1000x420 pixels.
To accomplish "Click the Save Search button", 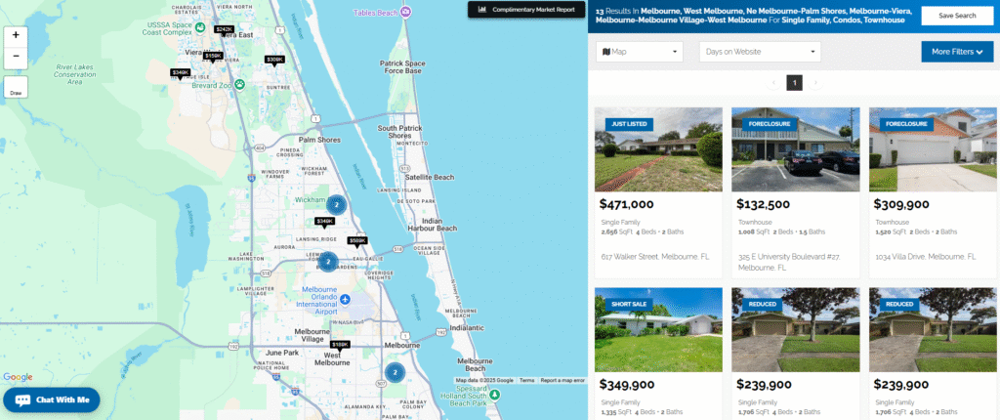I will click(x=957, y=16).
